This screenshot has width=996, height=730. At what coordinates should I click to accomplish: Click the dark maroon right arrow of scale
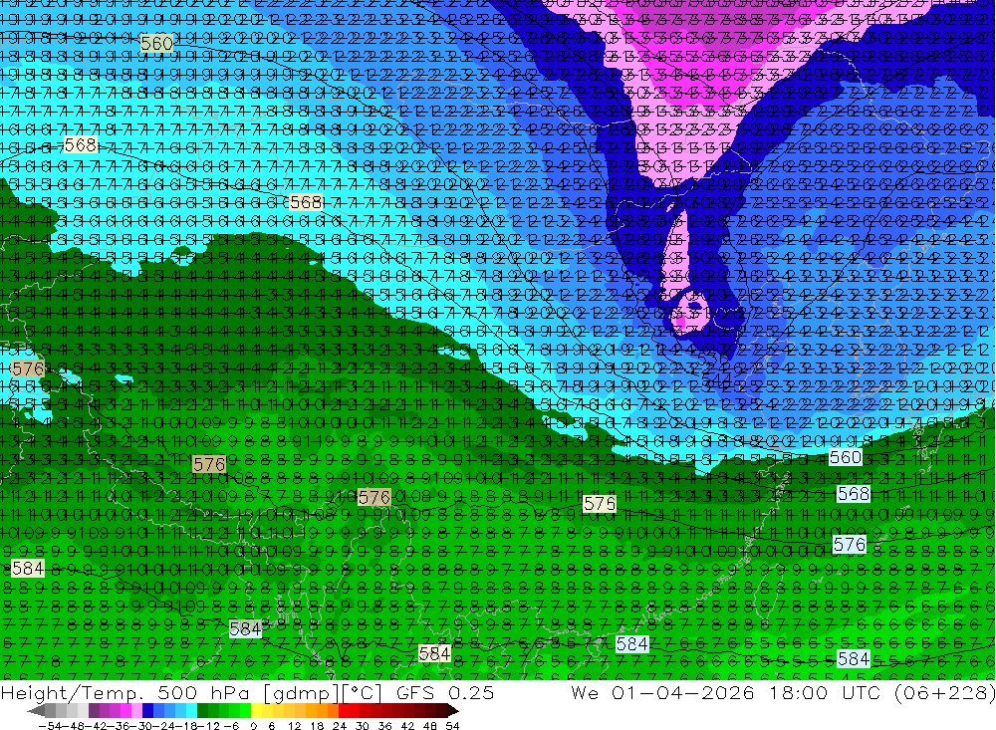coord(451,710)
